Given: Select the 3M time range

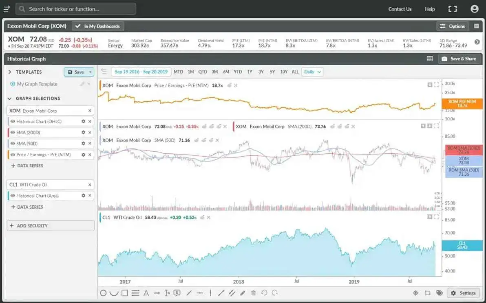Looking at the screenshot, I should [x=214, y=72].
